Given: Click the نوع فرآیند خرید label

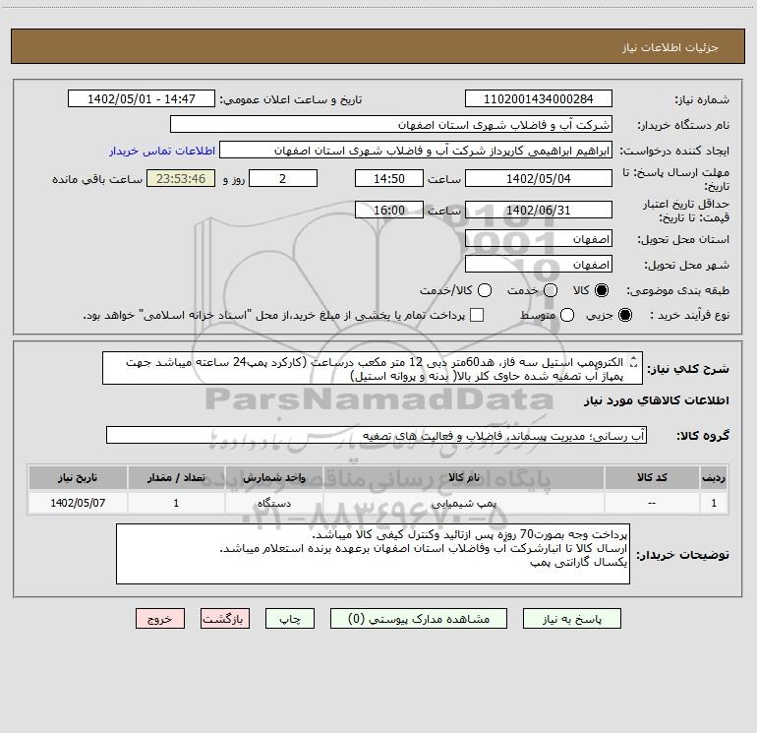Looking at the screenshot, I should point(688,315).
